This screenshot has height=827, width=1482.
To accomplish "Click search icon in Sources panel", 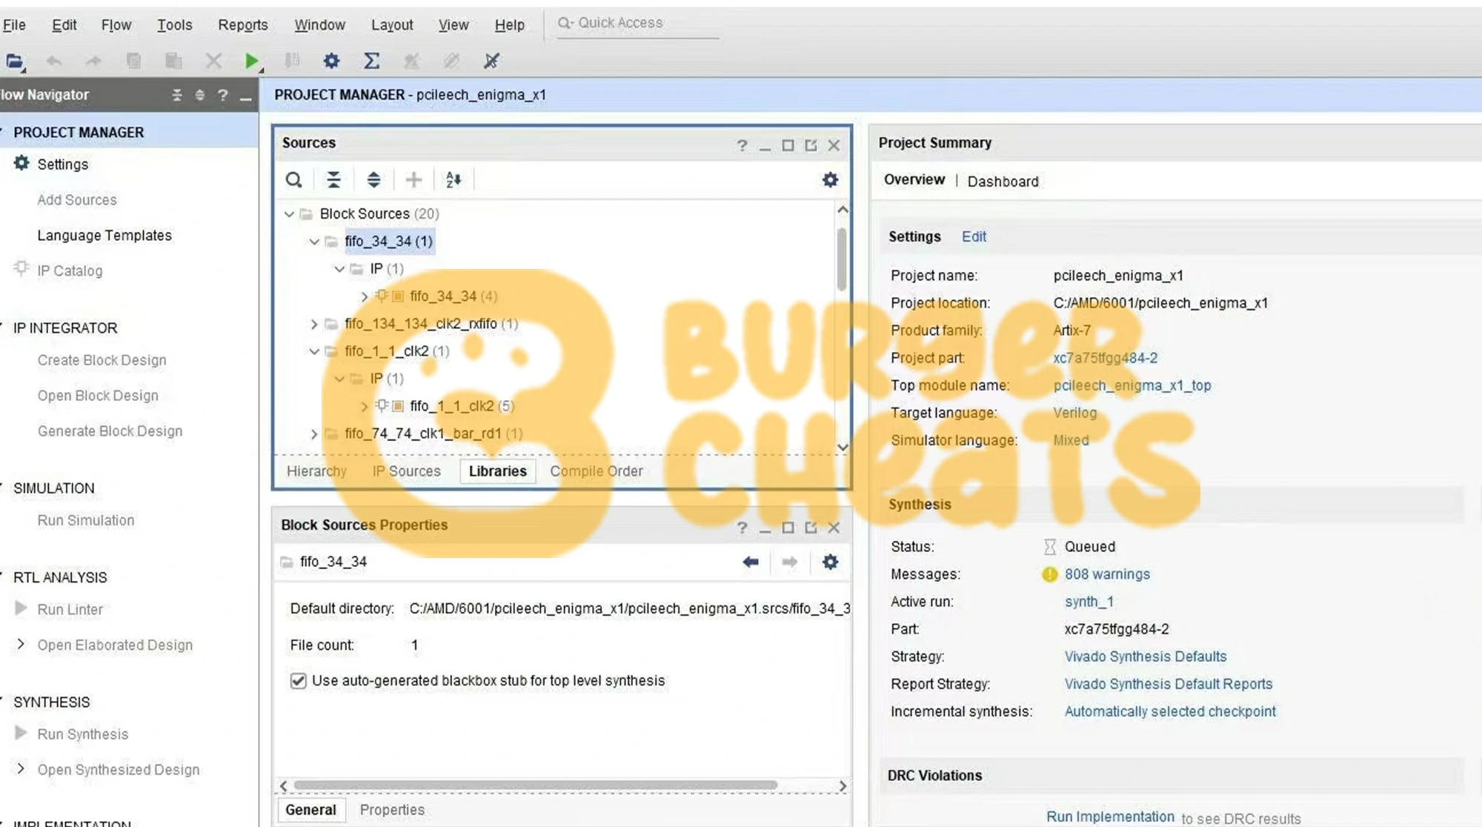I will (x=293, y=180).
